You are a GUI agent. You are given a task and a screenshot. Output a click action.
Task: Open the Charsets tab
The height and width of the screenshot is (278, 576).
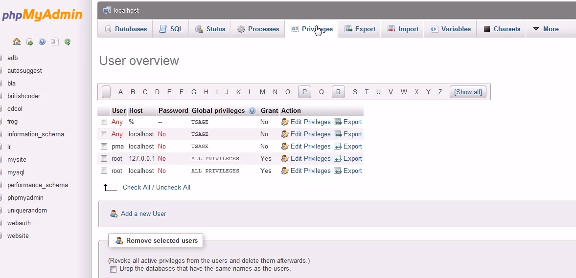[x=502, y=29]
